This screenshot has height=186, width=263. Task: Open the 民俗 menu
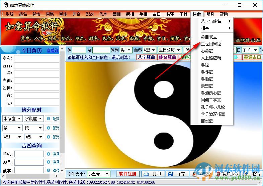click(x=77, y=14)
